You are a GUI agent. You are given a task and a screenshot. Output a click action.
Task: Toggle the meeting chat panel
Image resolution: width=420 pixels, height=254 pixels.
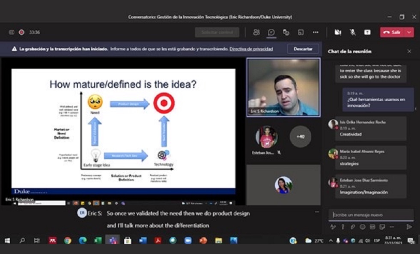(271, 32)
